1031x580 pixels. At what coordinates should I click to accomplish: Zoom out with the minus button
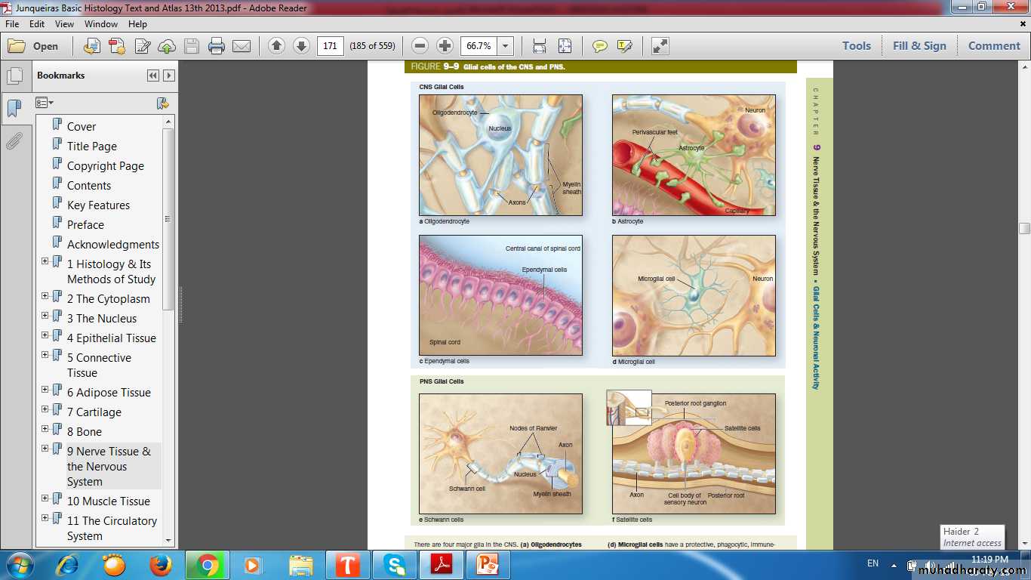[x=420, y=46]
